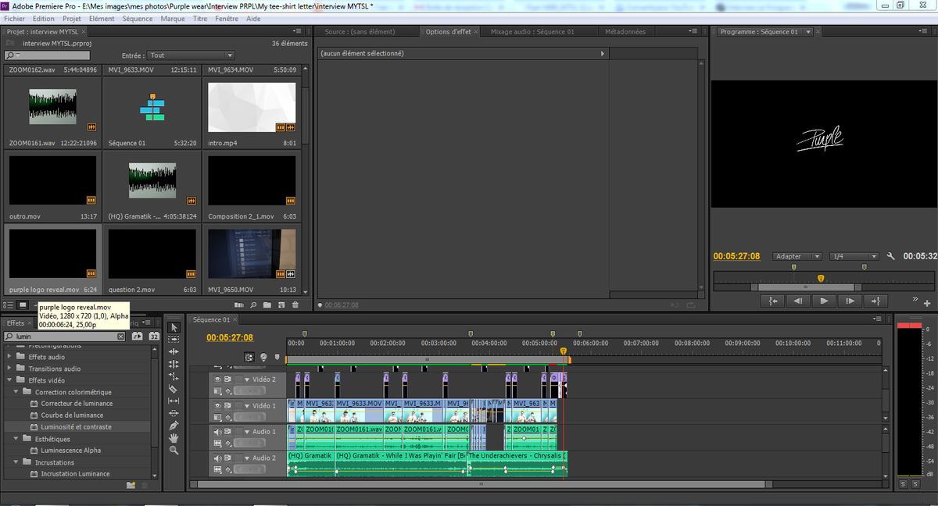Click Find icon in Project panel footer
Viewport: 938px width, 506px height.
[255, 305]
